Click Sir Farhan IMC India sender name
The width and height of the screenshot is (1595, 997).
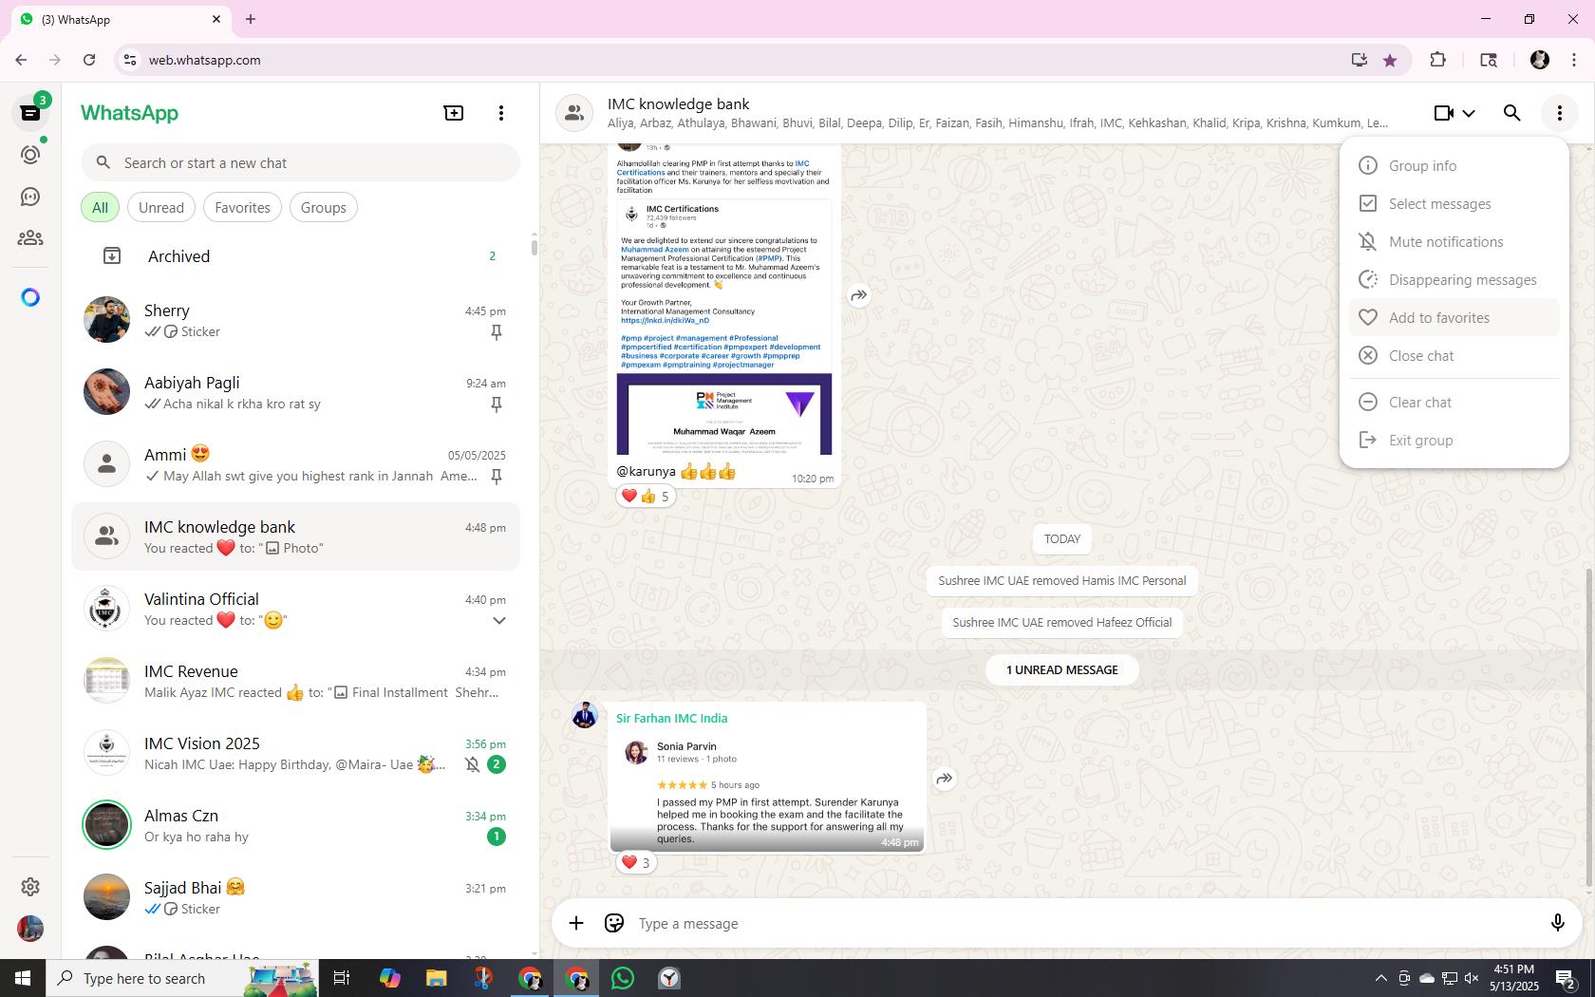point(671,719)
